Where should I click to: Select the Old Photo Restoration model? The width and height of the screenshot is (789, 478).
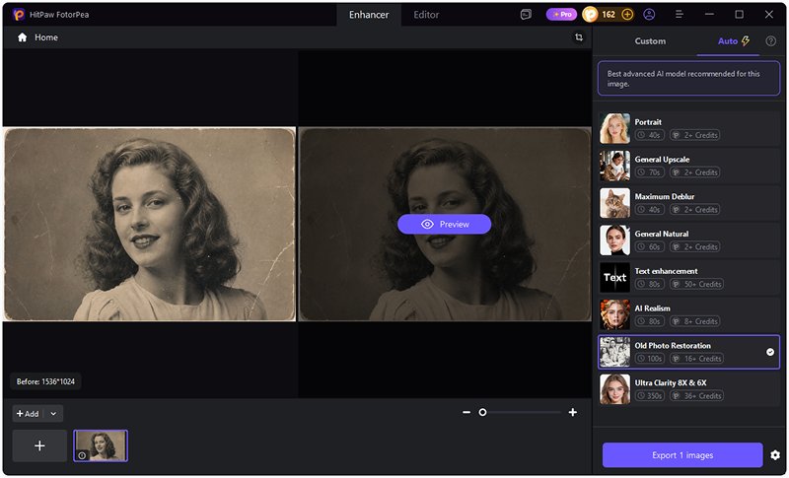point(688,352)
